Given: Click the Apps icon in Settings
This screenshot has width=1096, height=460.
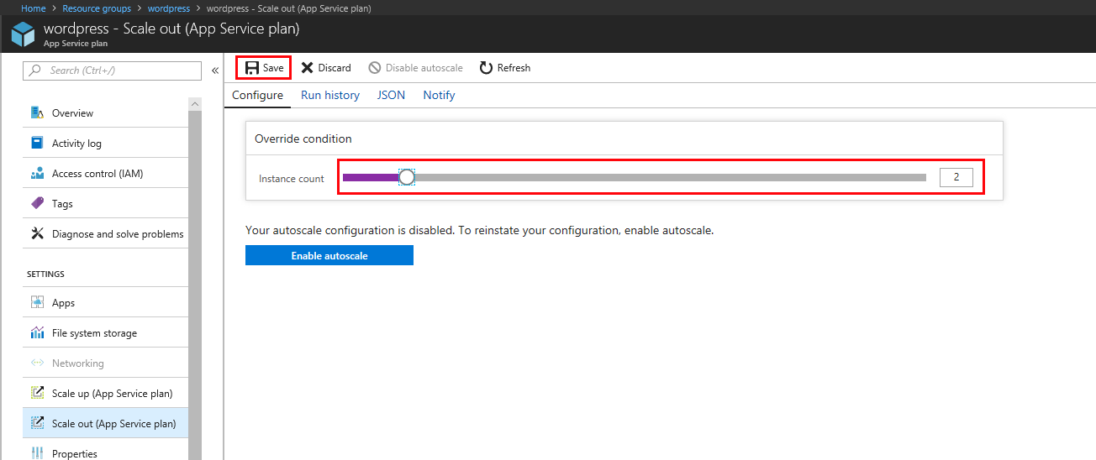Looking at the screenshot, I should point(37,302).
